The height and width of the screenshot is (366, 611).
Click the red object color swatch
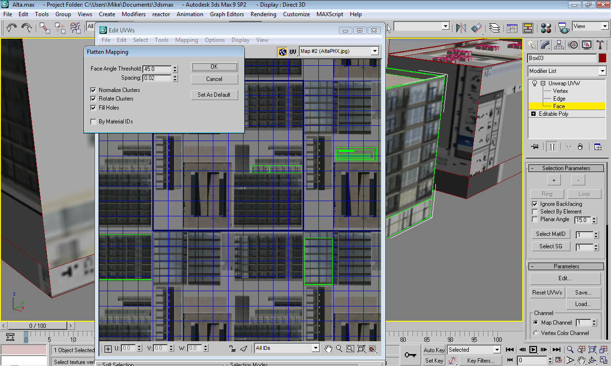point(602,58)
